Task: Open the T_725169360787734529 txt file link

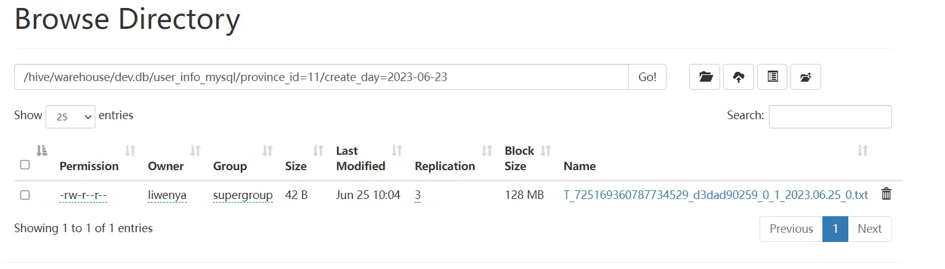Action: [716, 195]
